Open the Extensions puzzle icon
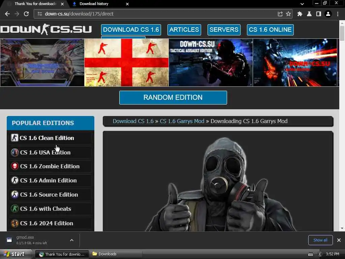 point(300,14)
